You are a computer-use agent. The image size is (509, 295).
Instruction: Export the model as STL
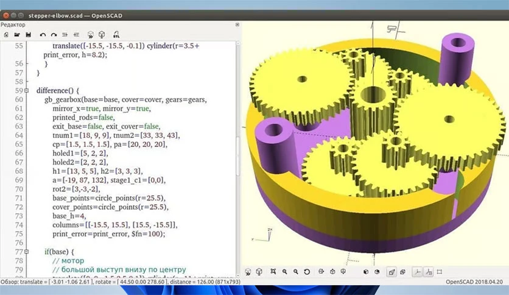116,35
